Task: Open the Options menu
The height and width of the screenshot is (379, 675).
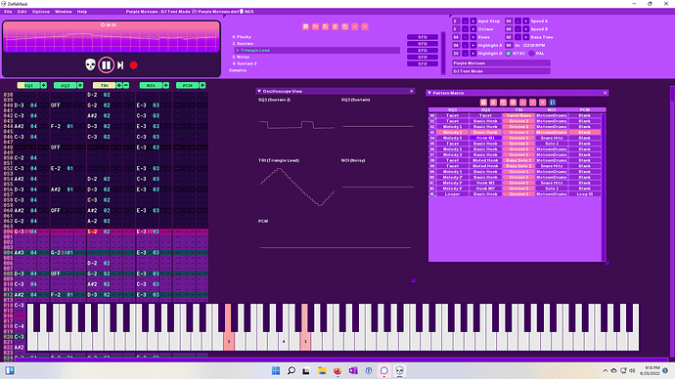Action: (x=41, y=12)
